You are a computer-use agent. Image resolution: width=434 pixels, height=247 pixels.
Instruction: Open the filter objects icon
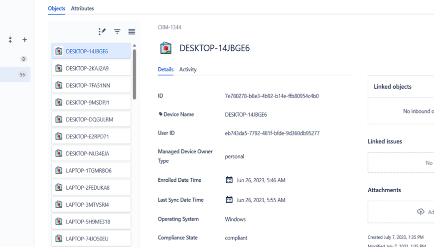click(x=117, y=31)
